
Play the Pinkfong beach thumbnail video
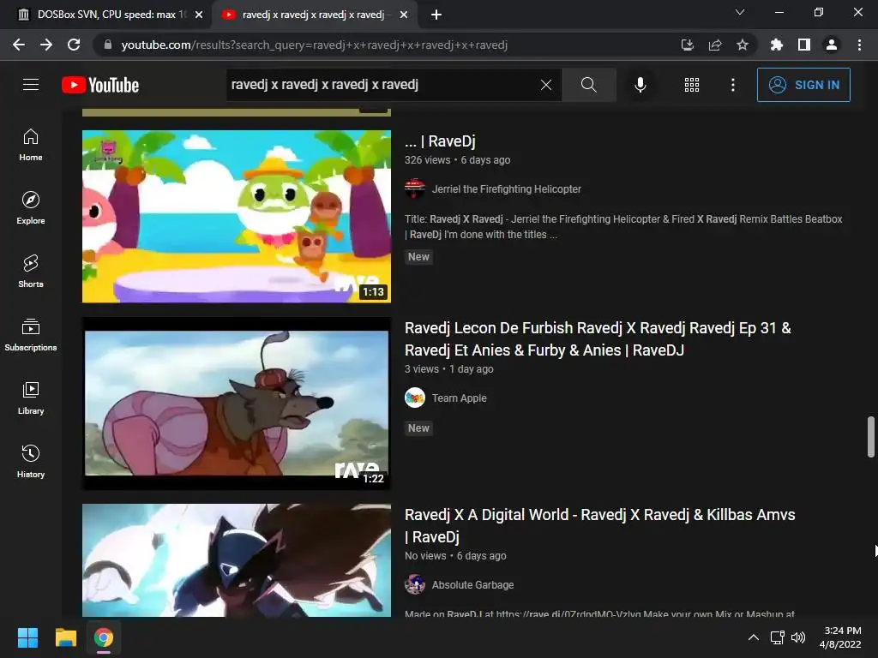[237, 217]
